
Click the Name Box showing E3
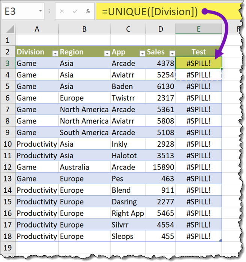point(19,12)
